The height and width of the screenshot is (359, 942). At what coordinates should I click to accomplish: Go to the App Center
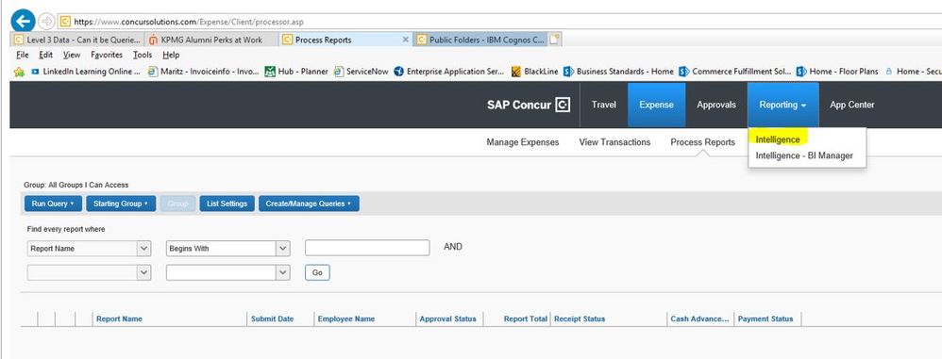click(x=852, y=105)
